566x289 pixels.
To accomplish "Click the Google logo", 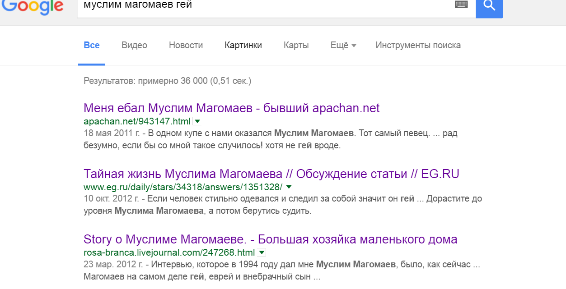I will pyautogui.click(x=32, y=6).
